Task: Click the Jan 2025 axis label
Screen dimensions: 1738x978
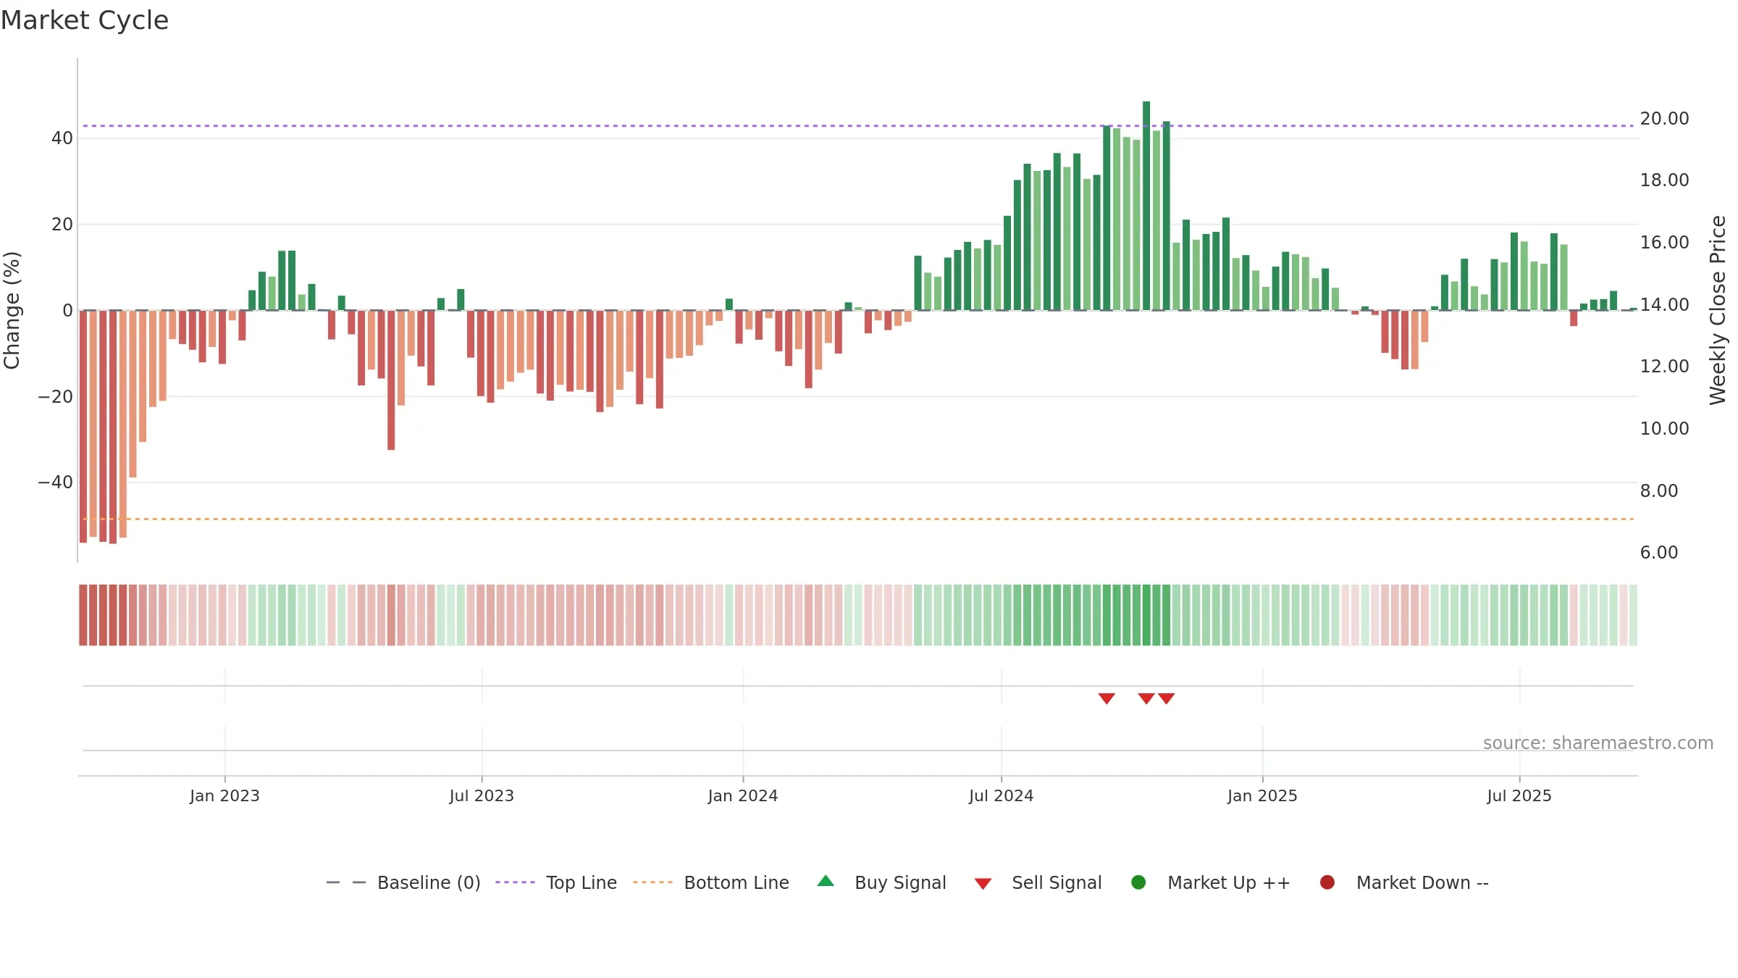Action: [x=1262, y=796]
